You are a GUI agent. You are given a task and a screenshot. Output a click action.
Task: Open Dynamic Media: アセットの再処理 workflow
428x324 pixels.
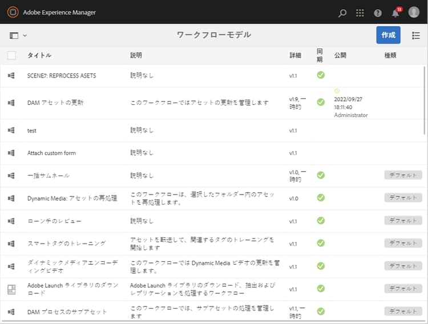pyautogui.click(x=72, y=198)
